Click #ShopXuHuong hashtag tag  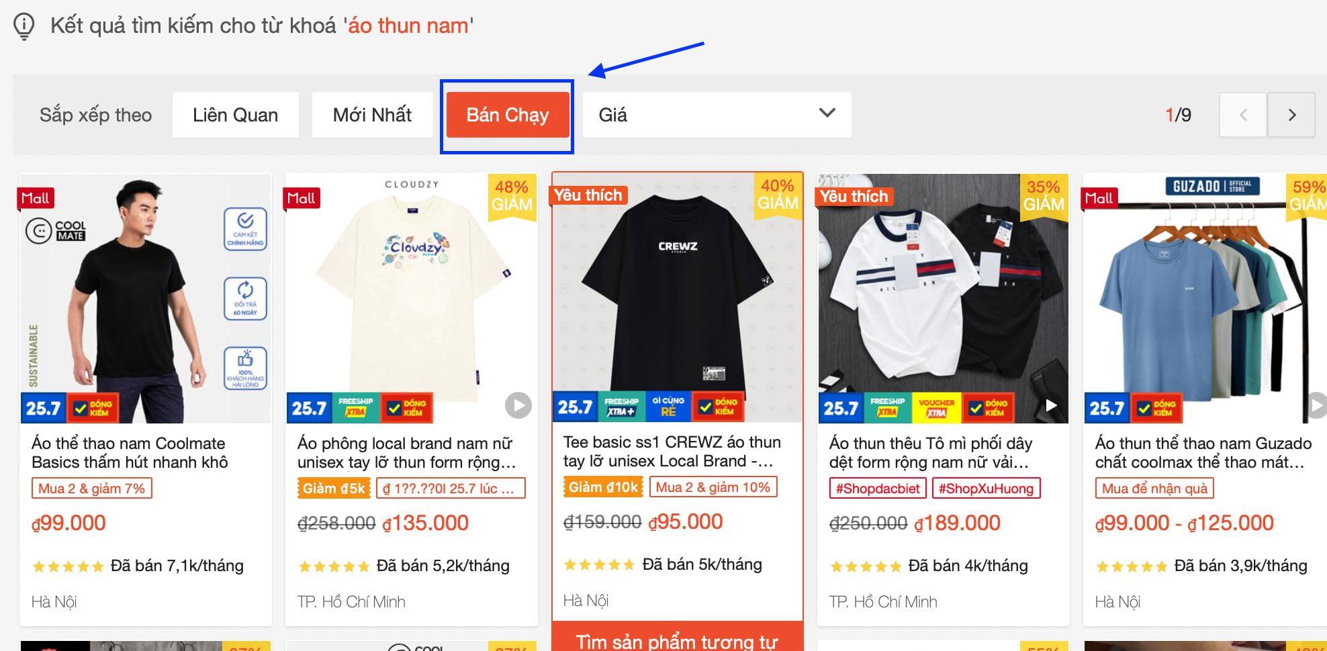(x=986, y=489)
